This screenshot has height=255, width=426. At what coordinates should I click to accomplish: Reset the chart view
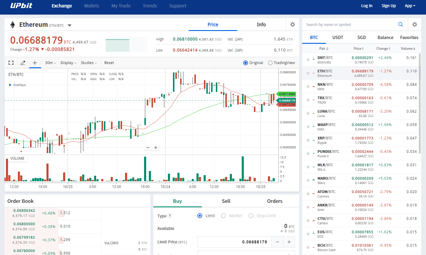point(109,63)
